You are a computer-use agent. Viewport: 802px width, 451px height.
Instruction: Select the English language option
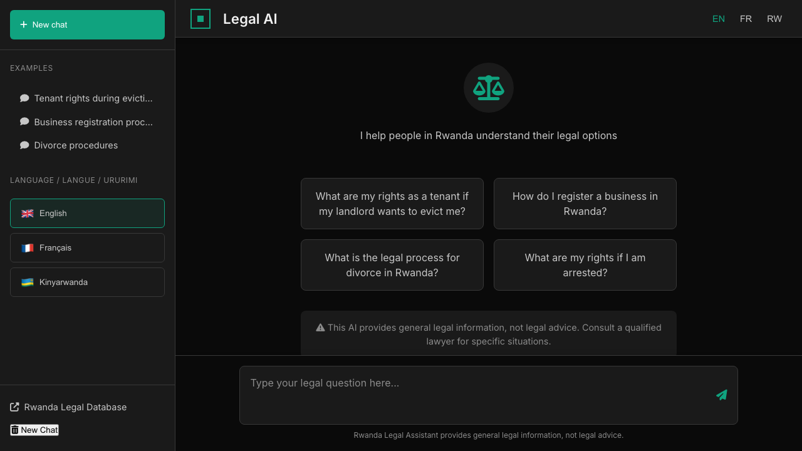click(x=87, y=213)
